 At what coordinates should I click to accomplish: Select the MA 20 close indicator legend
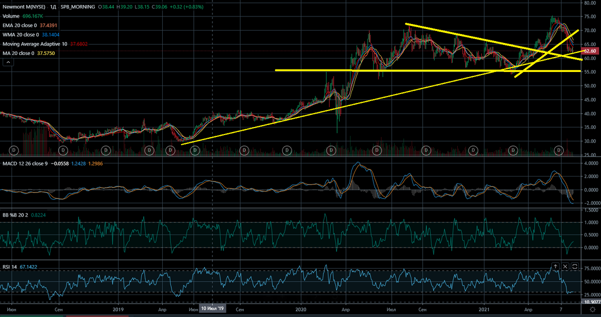tap(18, 53)
